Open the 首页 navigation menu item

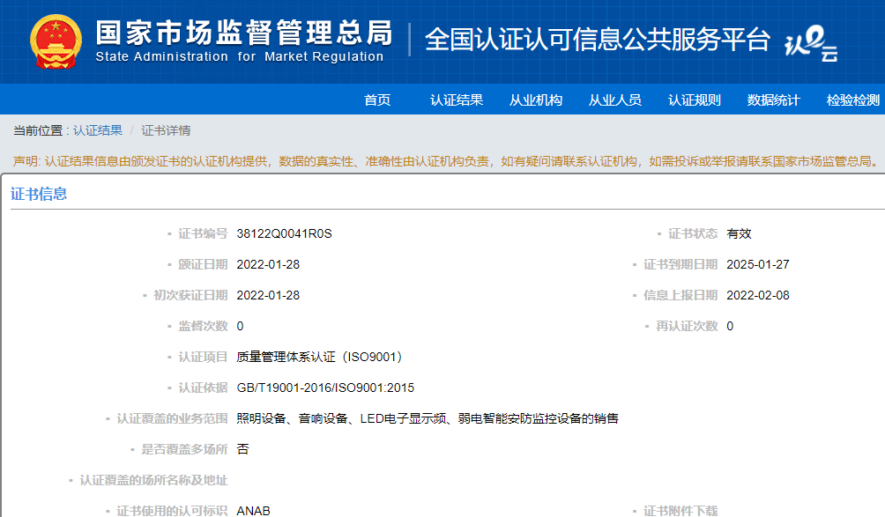(377, 100)
